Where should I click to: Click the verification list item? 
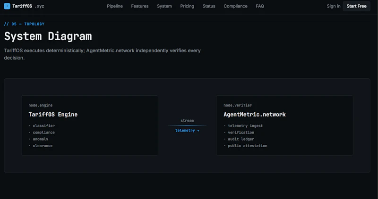coord(241,133)
